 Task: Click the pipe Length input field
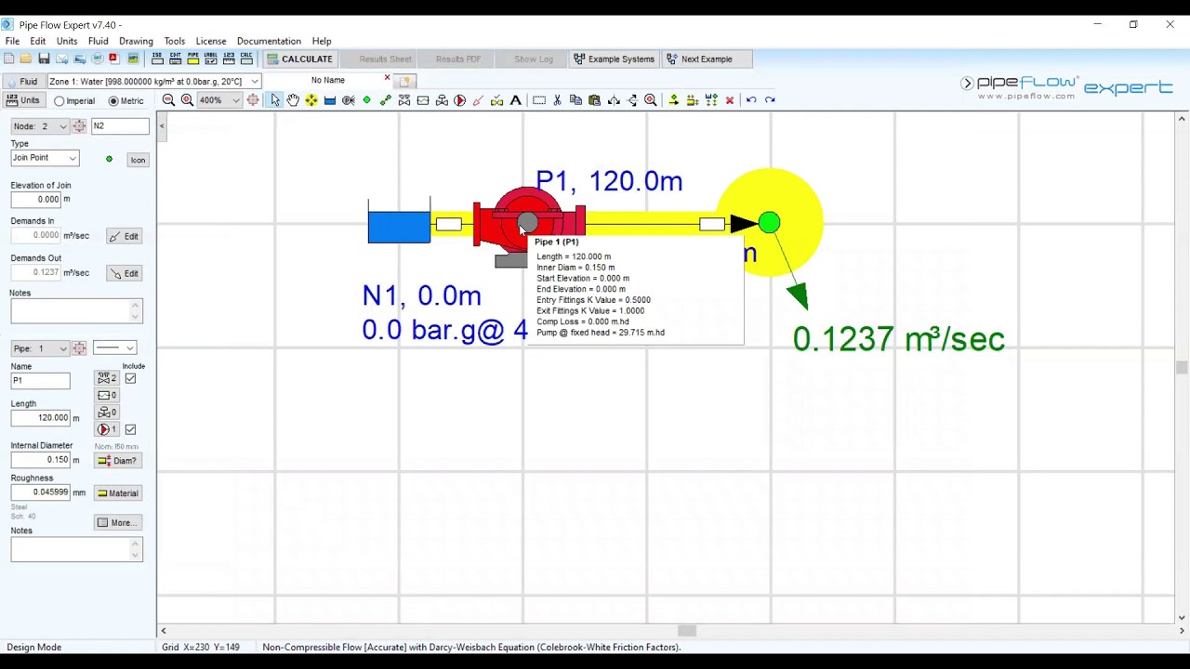(40, 418)
